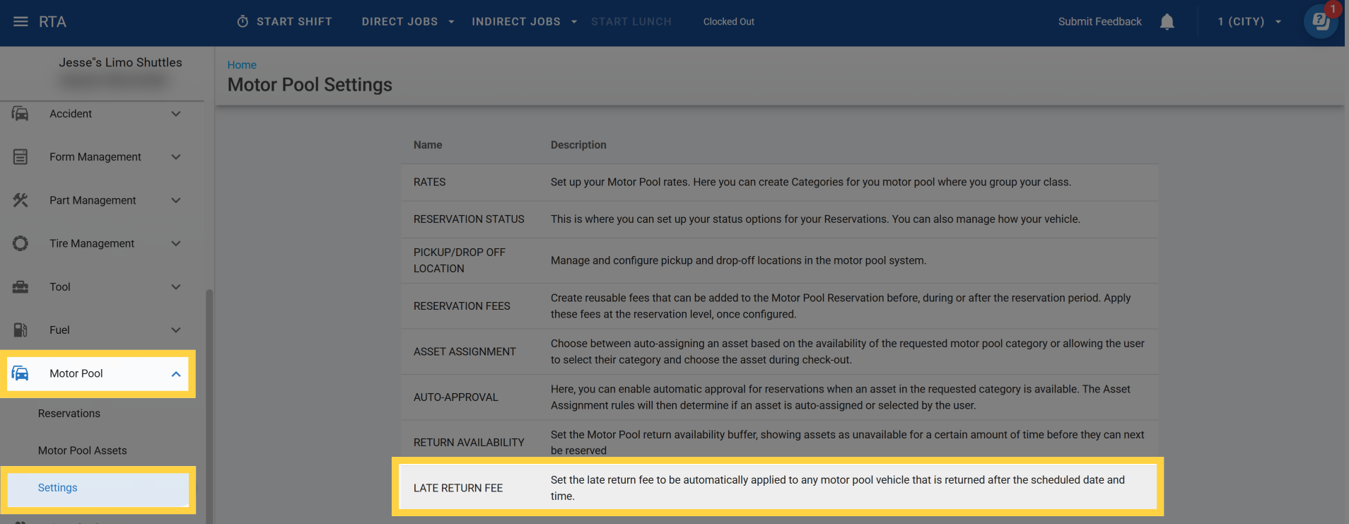Open the help chat icon
This screenshot has width=1349, height=524.
[x=1319, y=22]
